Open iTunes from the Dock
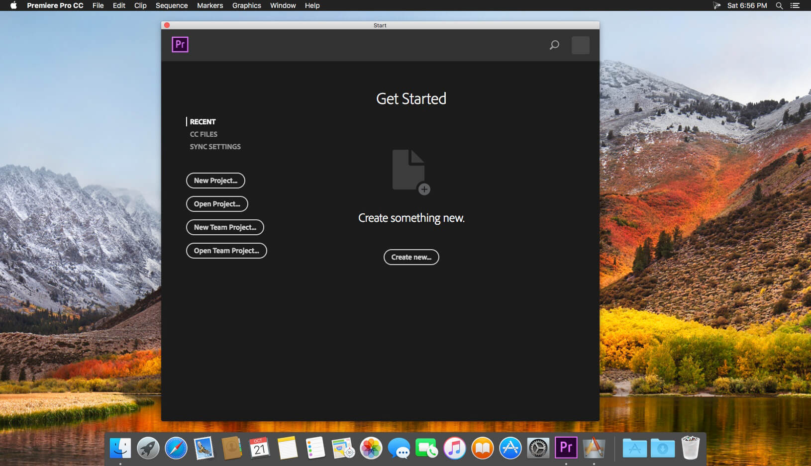Screen dimensions: 811x466 coord(455,448)
